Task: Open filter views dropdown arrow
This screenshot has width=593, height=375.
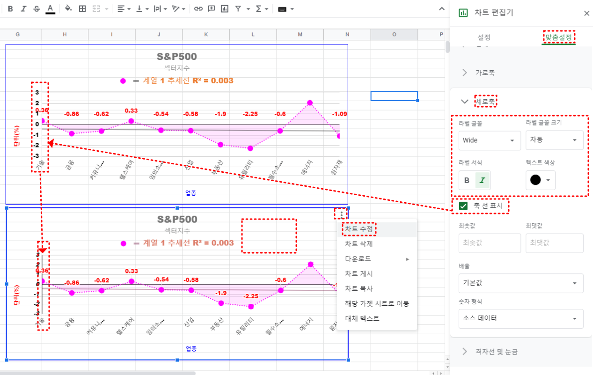Action: click(x=248, y=8)
